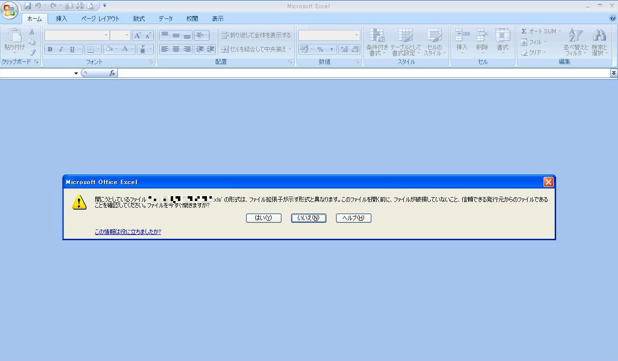Image resolution: width=618 pixels, height=361 pixels.
Task: Click the Increase Font Size icon
Action: click(137, 35)
